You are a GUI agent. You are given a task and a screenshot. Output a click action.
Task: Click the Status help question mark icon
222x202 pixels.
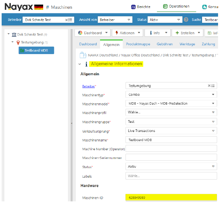point(186,20)
